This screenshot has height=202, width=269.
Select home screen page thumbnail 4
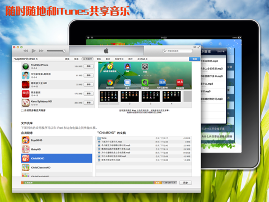click(171, 97)
